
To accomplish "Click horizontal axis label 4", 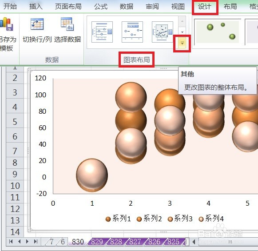I will tap(208, 203).
